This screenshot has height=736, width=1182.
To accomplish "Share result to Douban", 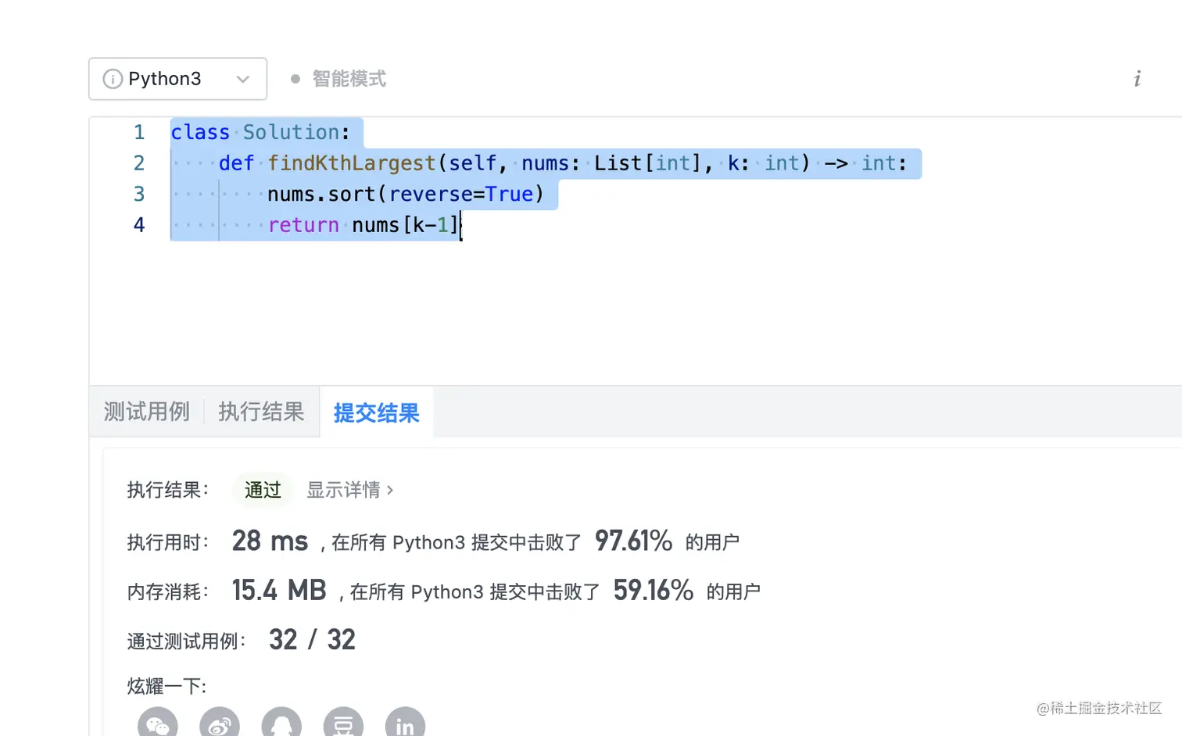I will [x=343, y=724].
